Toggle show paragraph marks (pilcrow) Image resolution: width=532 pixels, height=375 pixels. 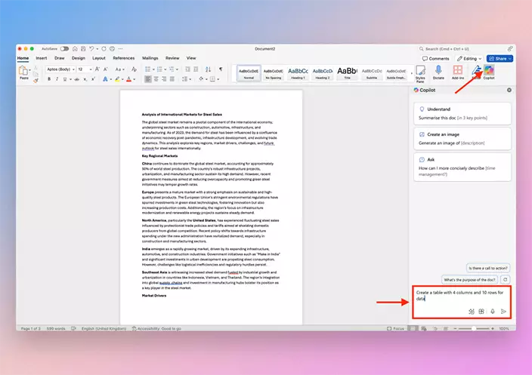[221, 69]
